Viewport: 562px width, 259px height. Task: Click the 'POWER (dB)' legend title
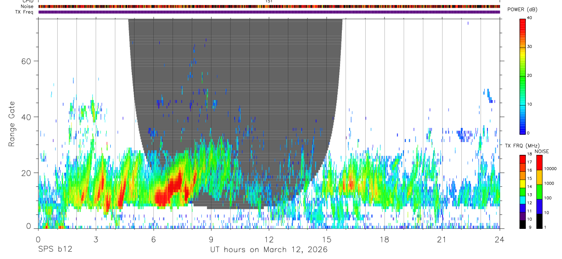coord(522,10)
